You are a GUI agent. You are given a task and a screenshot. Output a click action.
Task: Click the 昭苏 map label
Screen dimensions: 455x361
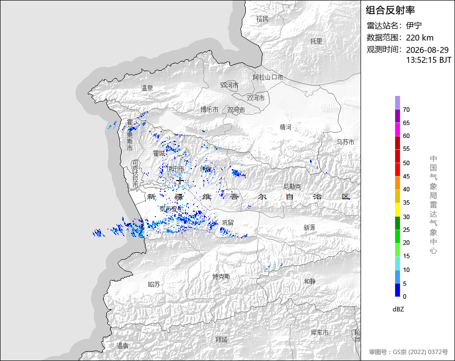tap(154, 285)
